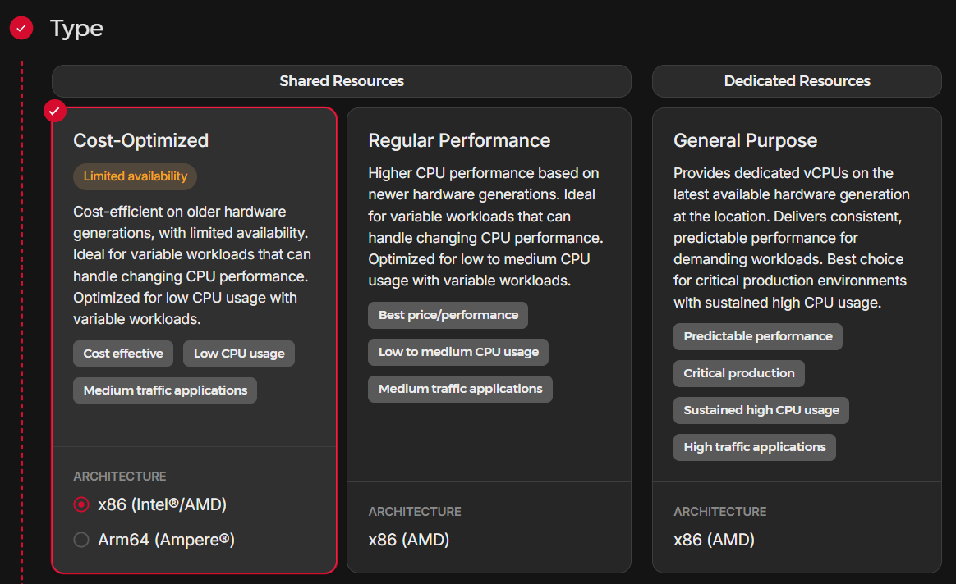Click the Best price/performance tag
The width and height of the screenshot is (956, 584).
coord(448,315)
